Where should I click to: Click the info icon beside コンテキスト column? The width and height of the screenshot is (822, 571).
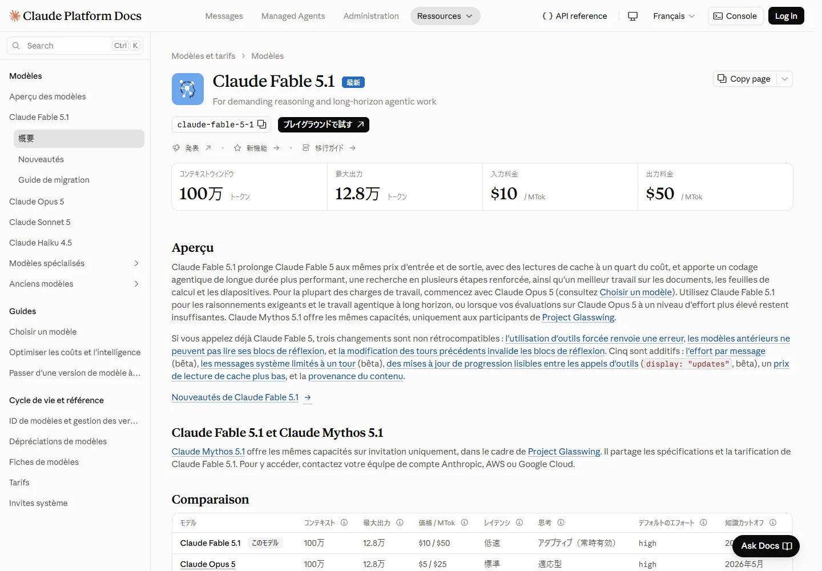(344, 522)
